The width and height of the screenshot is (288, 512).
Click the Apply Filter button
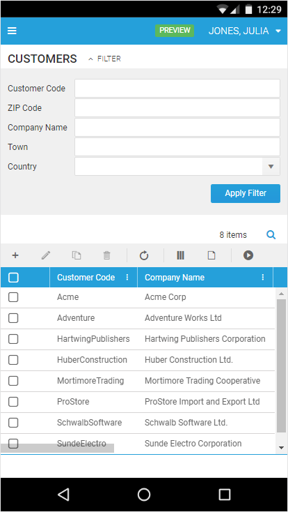[246, 193]
